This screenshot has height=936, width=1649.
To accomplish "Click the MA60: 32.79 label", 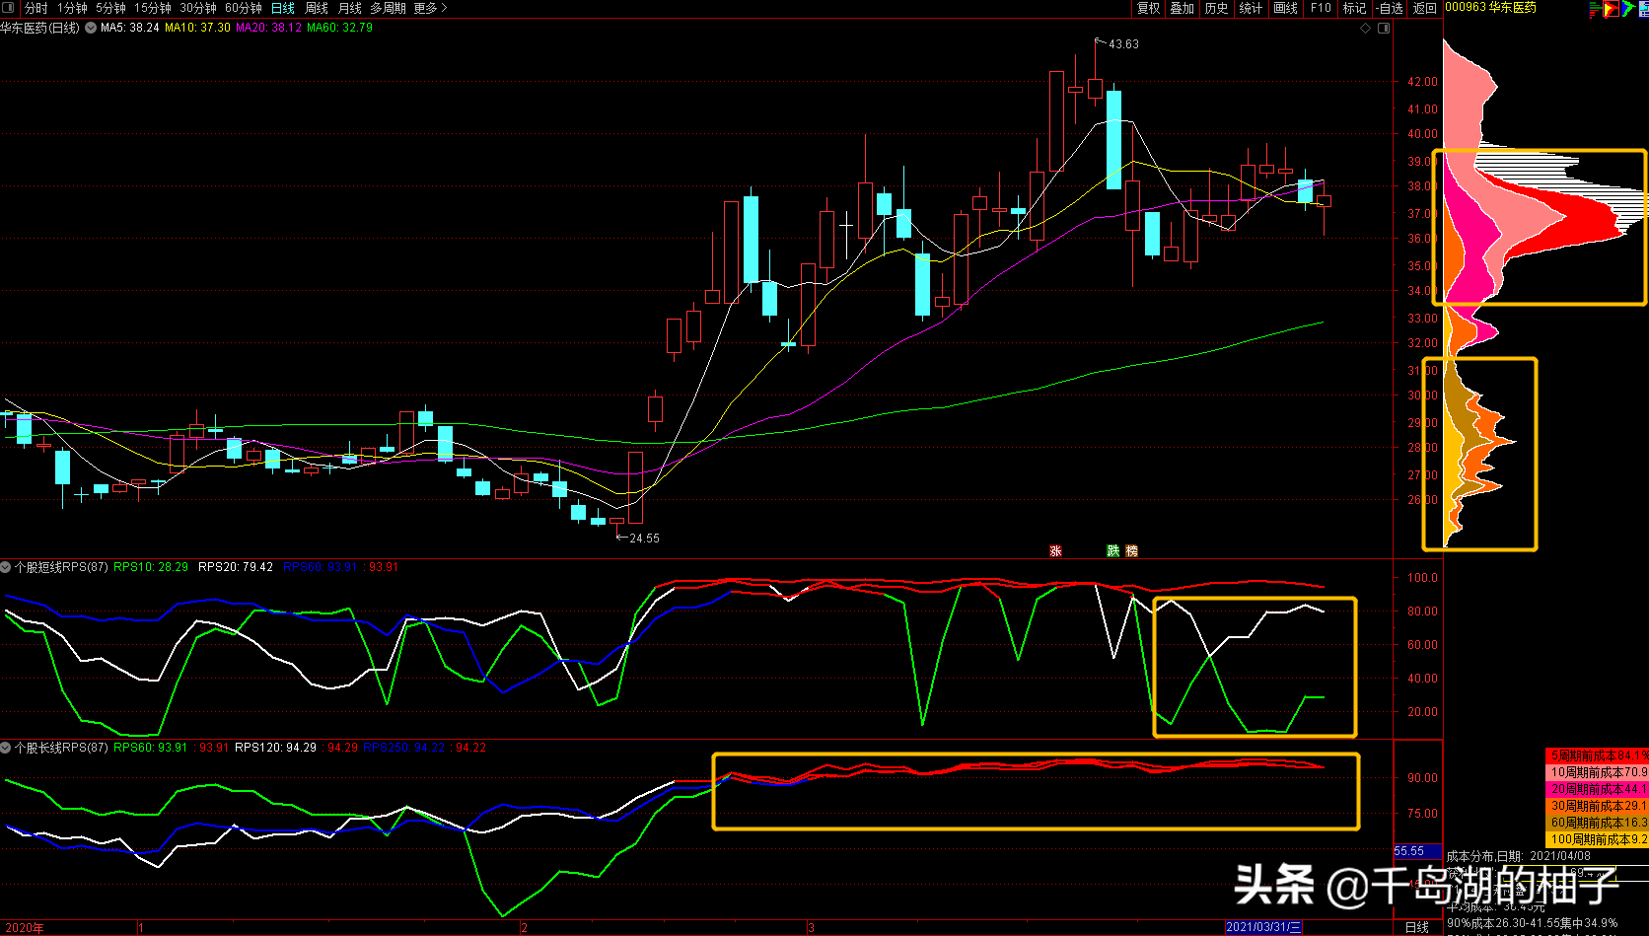I will [x=340, y=28].
